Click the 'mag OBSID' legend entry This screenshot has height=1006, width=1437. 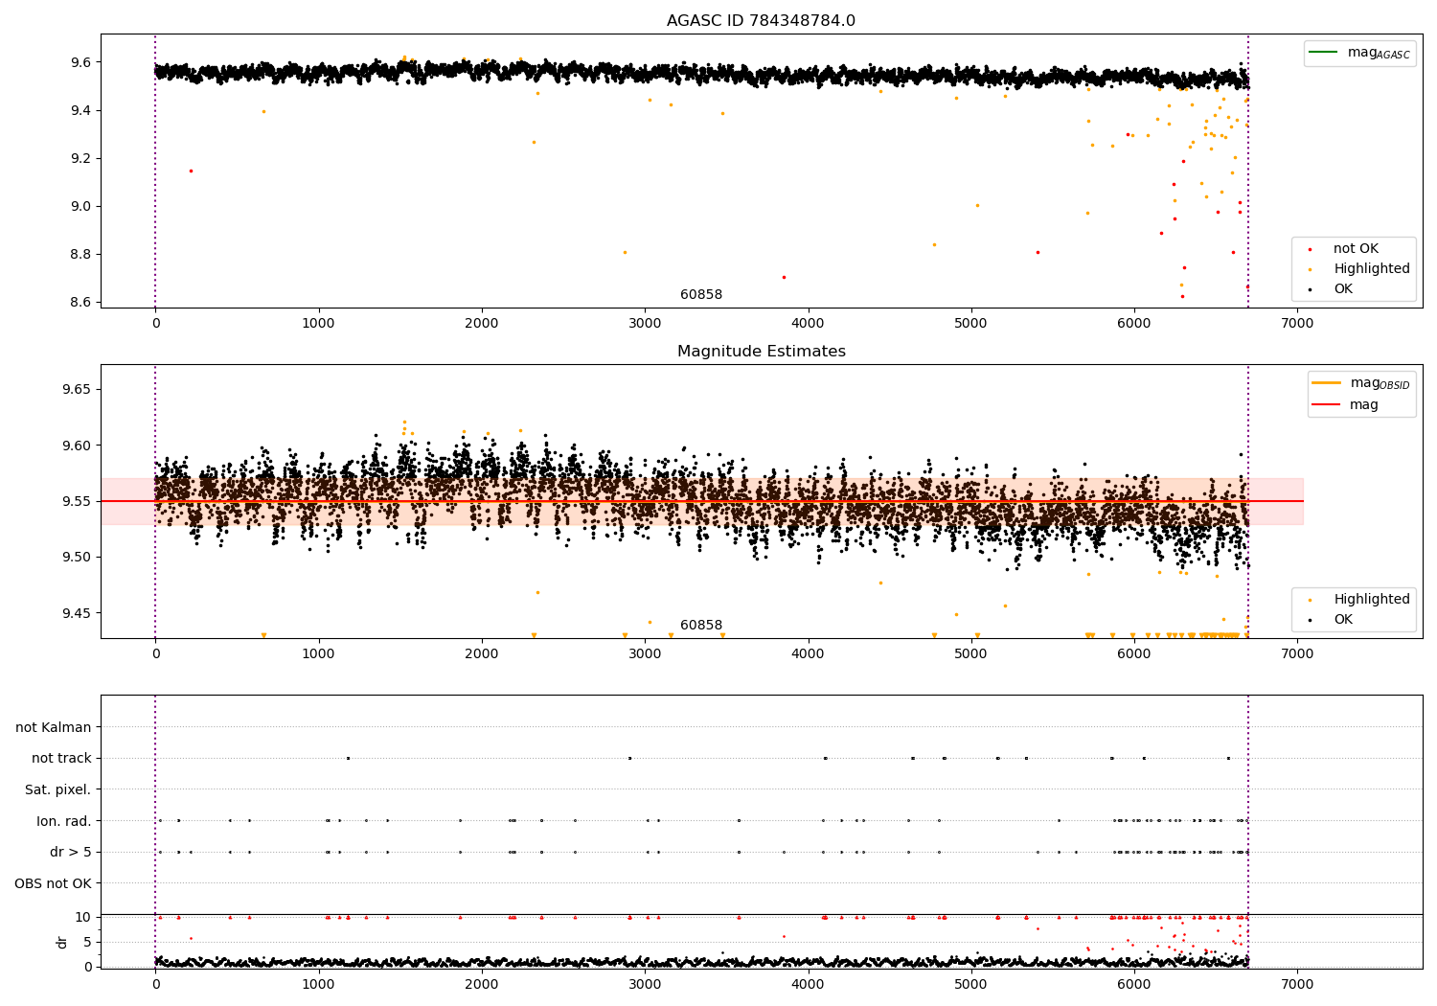pos(1360,383)
